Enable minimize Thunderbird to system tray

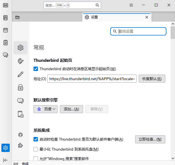[36, 149]
